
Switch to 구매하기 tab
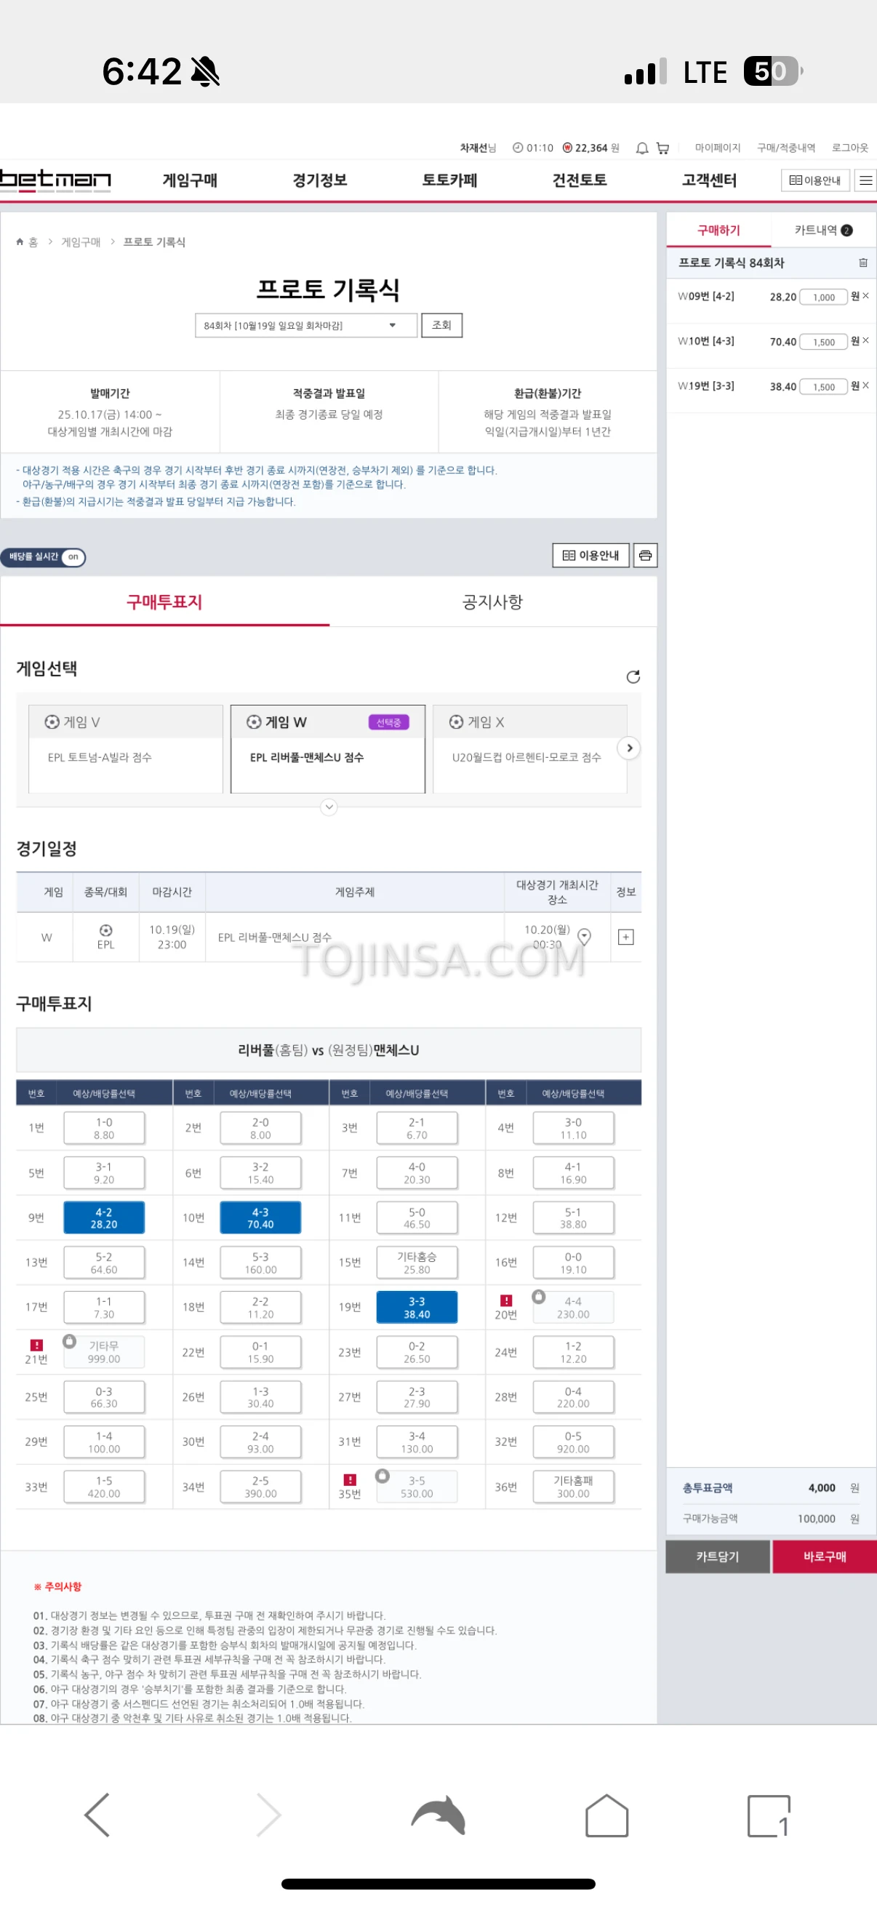coord(718,231)
